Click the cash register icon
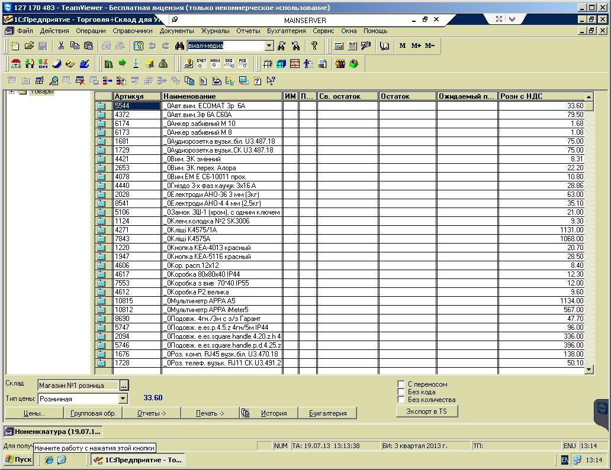Image resolution: width=611 pixels, height=470 pixels. click(84, 64)
